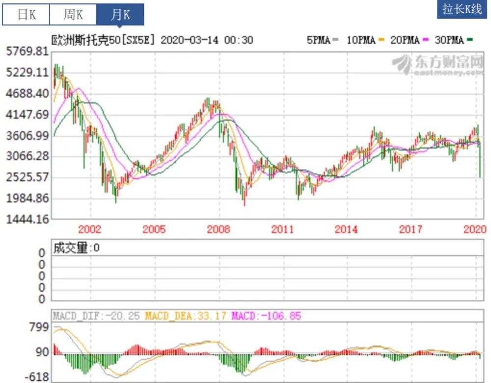Click the 3066.28 price axis label
This screenshot has width=491, height=383.
pos(27,156)
